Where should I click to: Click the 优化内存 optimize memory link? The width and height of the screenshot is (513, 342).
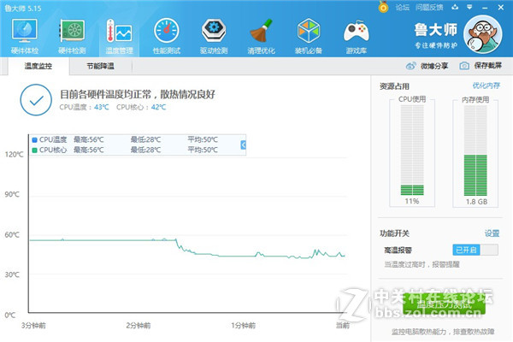486,85
